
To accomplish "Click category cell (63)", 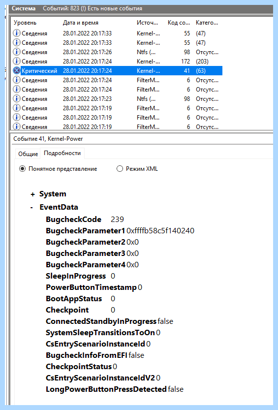I will [201, 71].
